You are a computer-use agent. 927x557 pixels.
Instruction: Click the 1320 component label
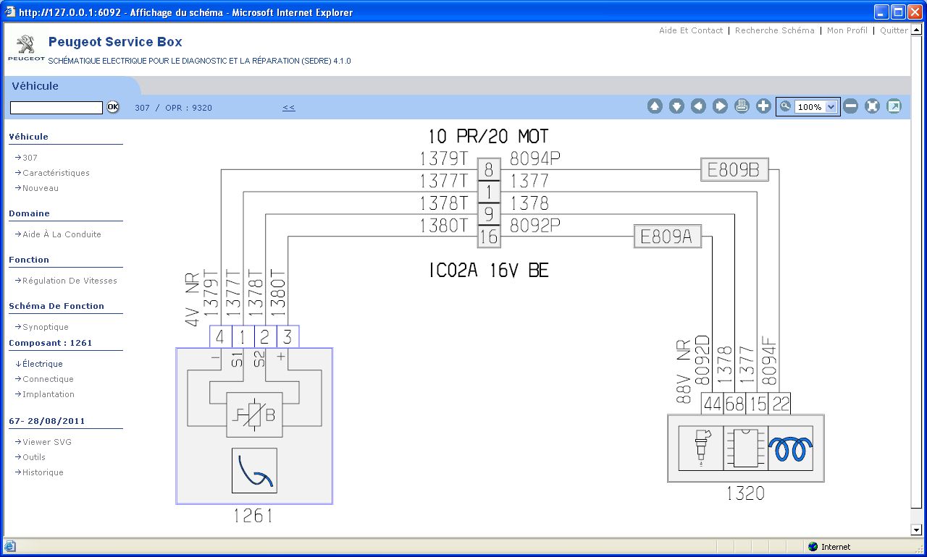(745, 493)
